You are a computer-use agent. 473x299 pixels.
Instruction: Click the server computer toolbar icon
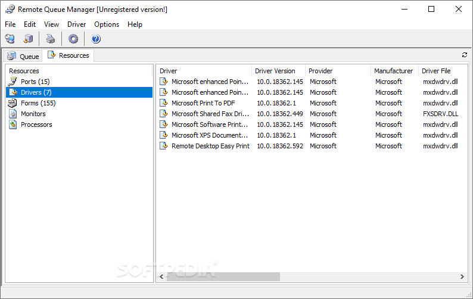tap(28, 39)
